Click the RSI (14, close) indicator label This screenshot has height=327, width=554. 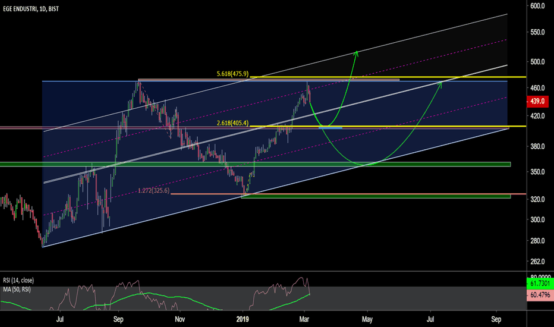(x=18, y=281)
